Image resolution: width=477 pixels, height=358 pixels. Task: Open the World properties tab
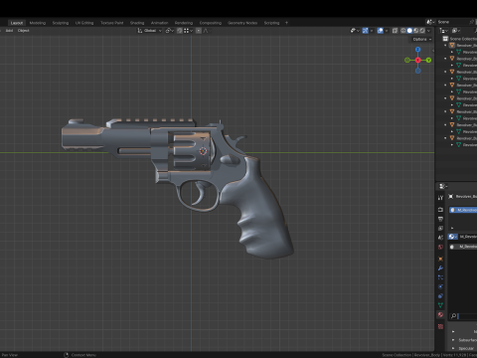440,247
